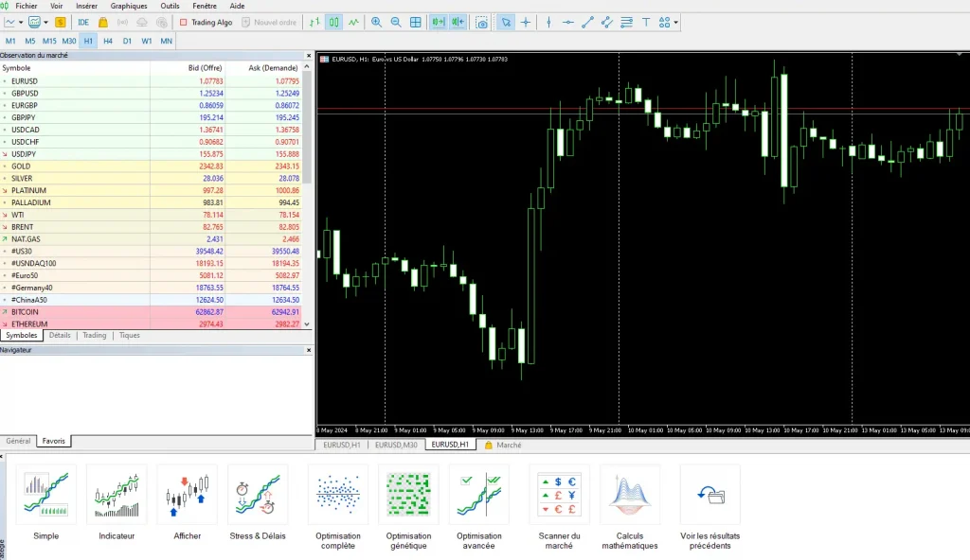Zoom in on the chart
Screen dimensions: 970x560
pos(376,23)
